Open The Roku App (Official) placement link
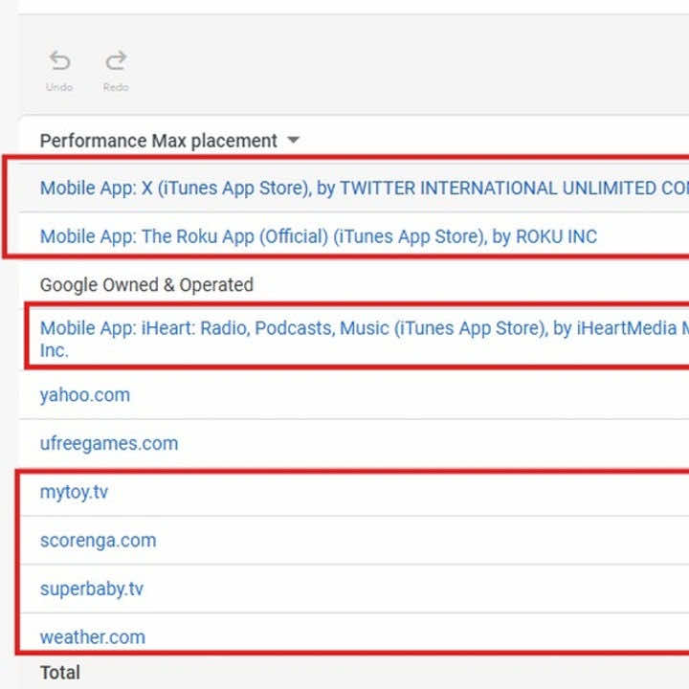The height and width of the screenshot is (689, 689). pos(319,236)
